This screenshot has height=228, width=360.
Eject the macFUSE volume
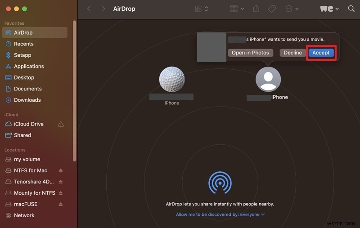point(61,204)
